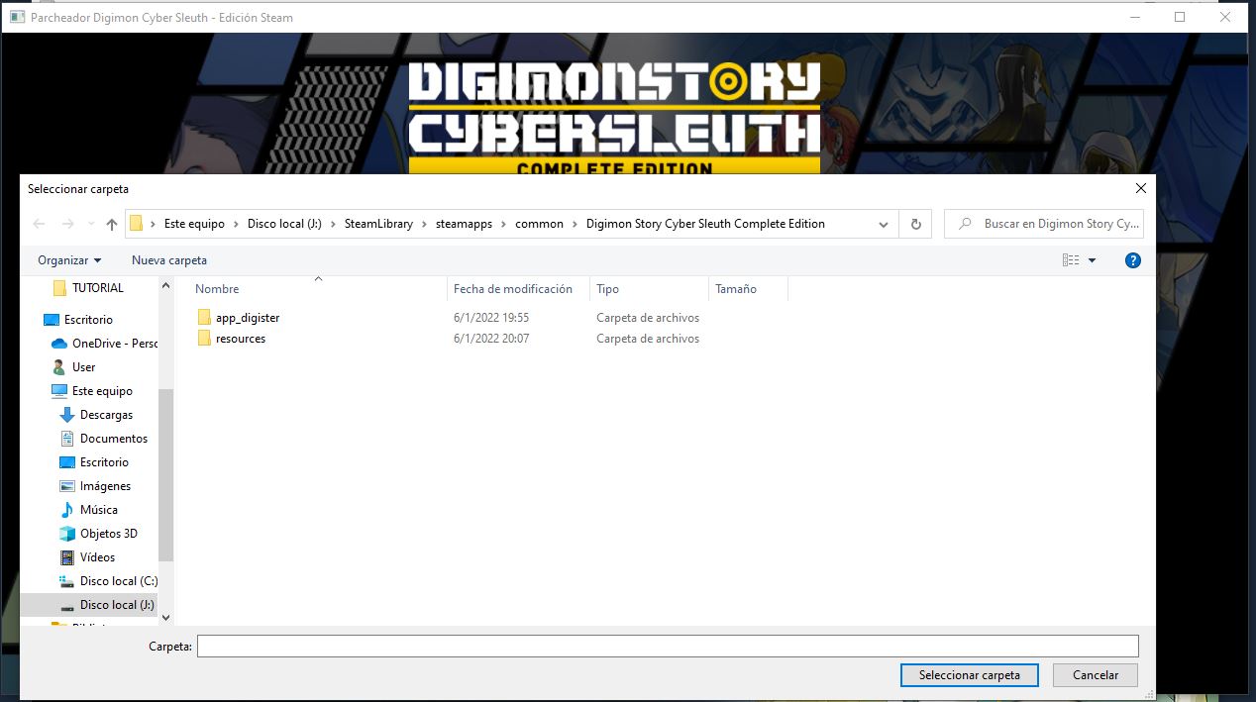Open the User folder in the sidebar

click(x=83, y=367)
